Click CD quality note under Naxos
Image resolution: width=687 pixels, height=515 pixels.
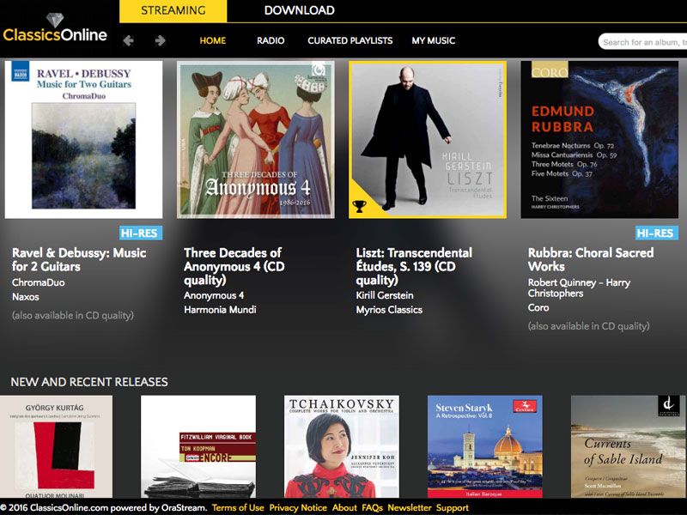click(73, 316)
